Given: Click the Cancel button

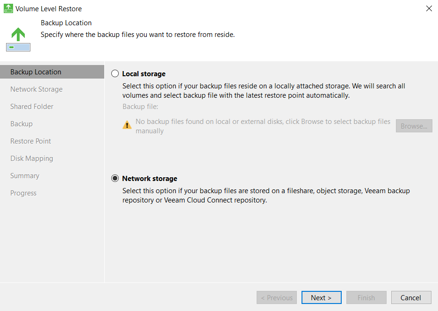Looking at the screenshot, I should click(411, 297).
